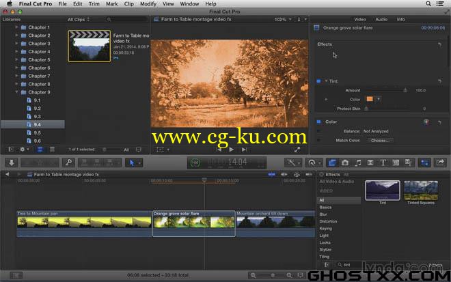This screenshot has width=451, height=282.
Task: Click the Match Color Choose button
Action: (x=380, y=141)
